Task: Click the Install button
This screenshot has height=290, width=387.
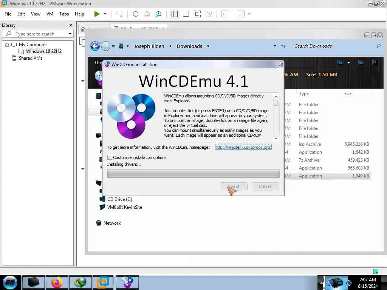Action: [x=234, y=187]
